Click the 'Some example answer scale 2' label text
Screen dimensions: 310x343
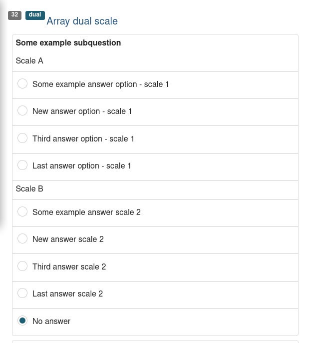[86, 212]
